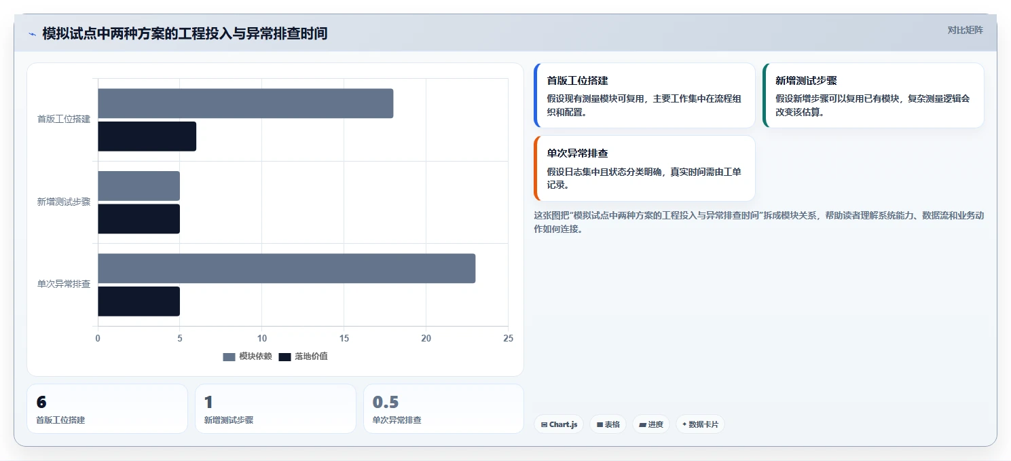Click the x-axis tick labeled 0
The height and width of the screenshot is (461, 1011).
[x=98, y=338]
